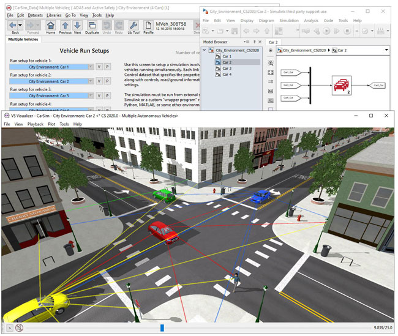Duplicate the current dataset
This screenshot has height=336, width=398.
point(92,25)
